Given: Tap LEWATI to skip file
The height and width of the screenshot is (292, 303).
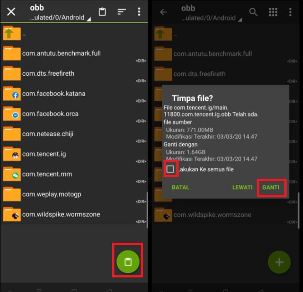Looking at the screenshot, I should coord(242,188).
